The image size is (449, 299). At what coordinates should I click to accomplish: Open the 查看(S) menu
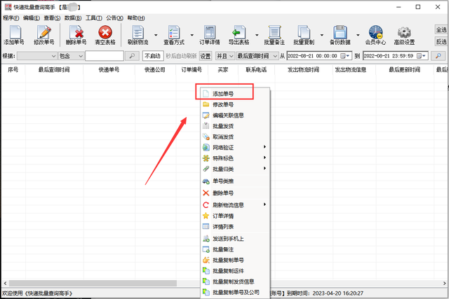click(x=52, y=18)
